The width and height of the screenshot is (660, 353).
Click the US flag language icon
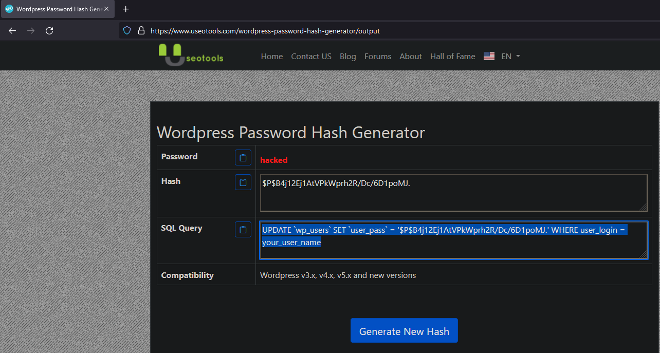coord(489,57)
